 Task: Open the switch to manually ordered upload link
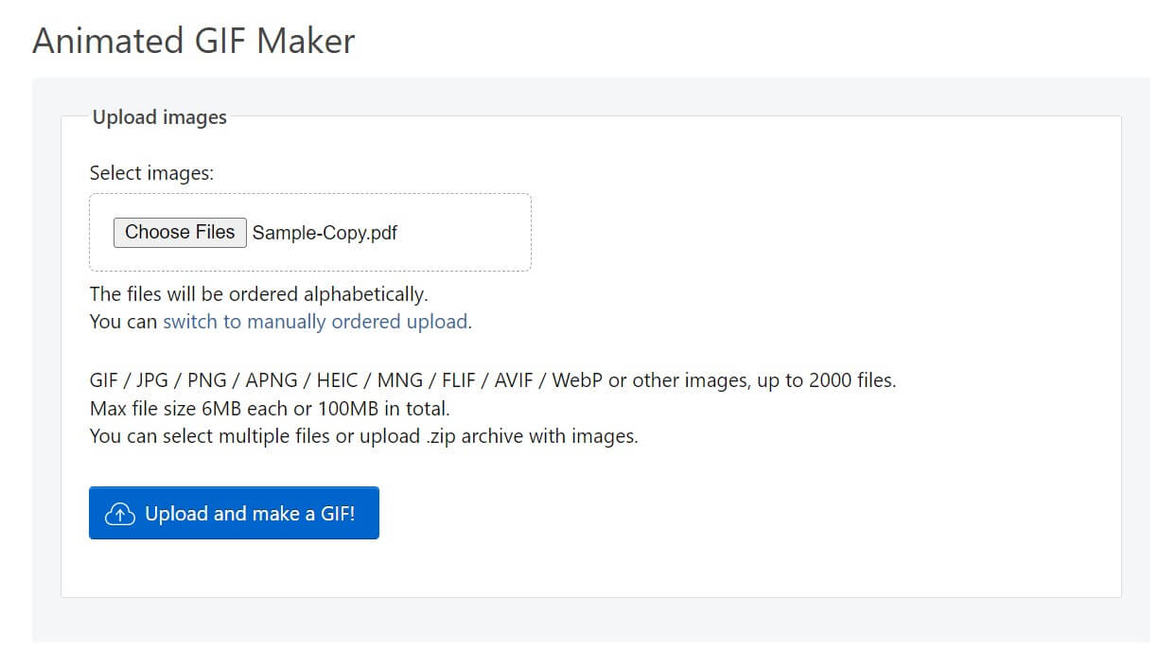point(315,322)
